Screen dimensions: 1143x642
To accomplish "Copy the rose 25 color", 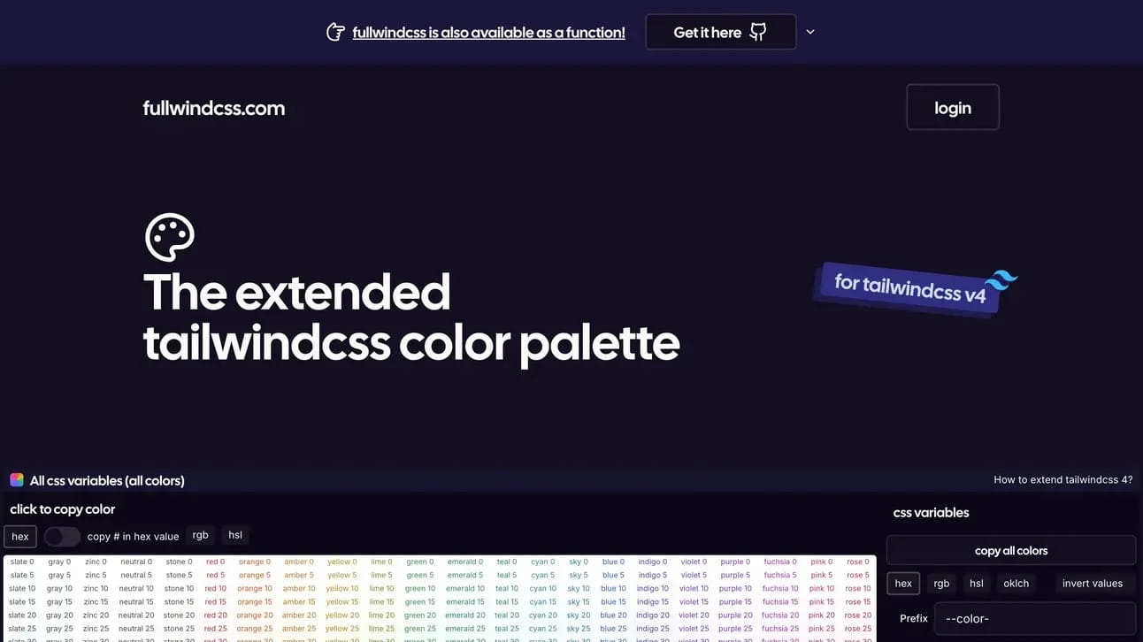I will [x=858, y=629].
